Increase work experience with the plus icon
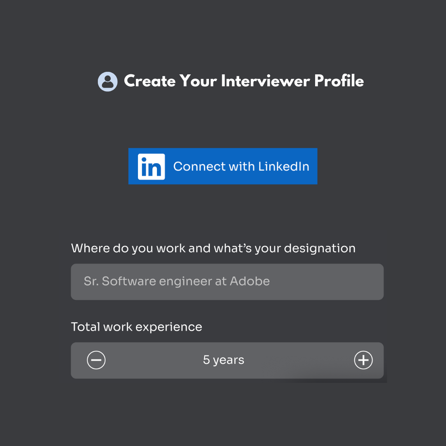Image resolution: width=446 pixels, height=446 pixels. [x=363, y=360]
